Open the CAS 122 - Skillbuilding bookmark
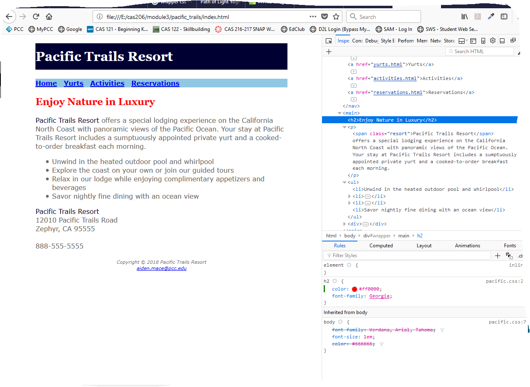Image resolution: width=530 pixels, height=387 pixels. coord(181,29)
